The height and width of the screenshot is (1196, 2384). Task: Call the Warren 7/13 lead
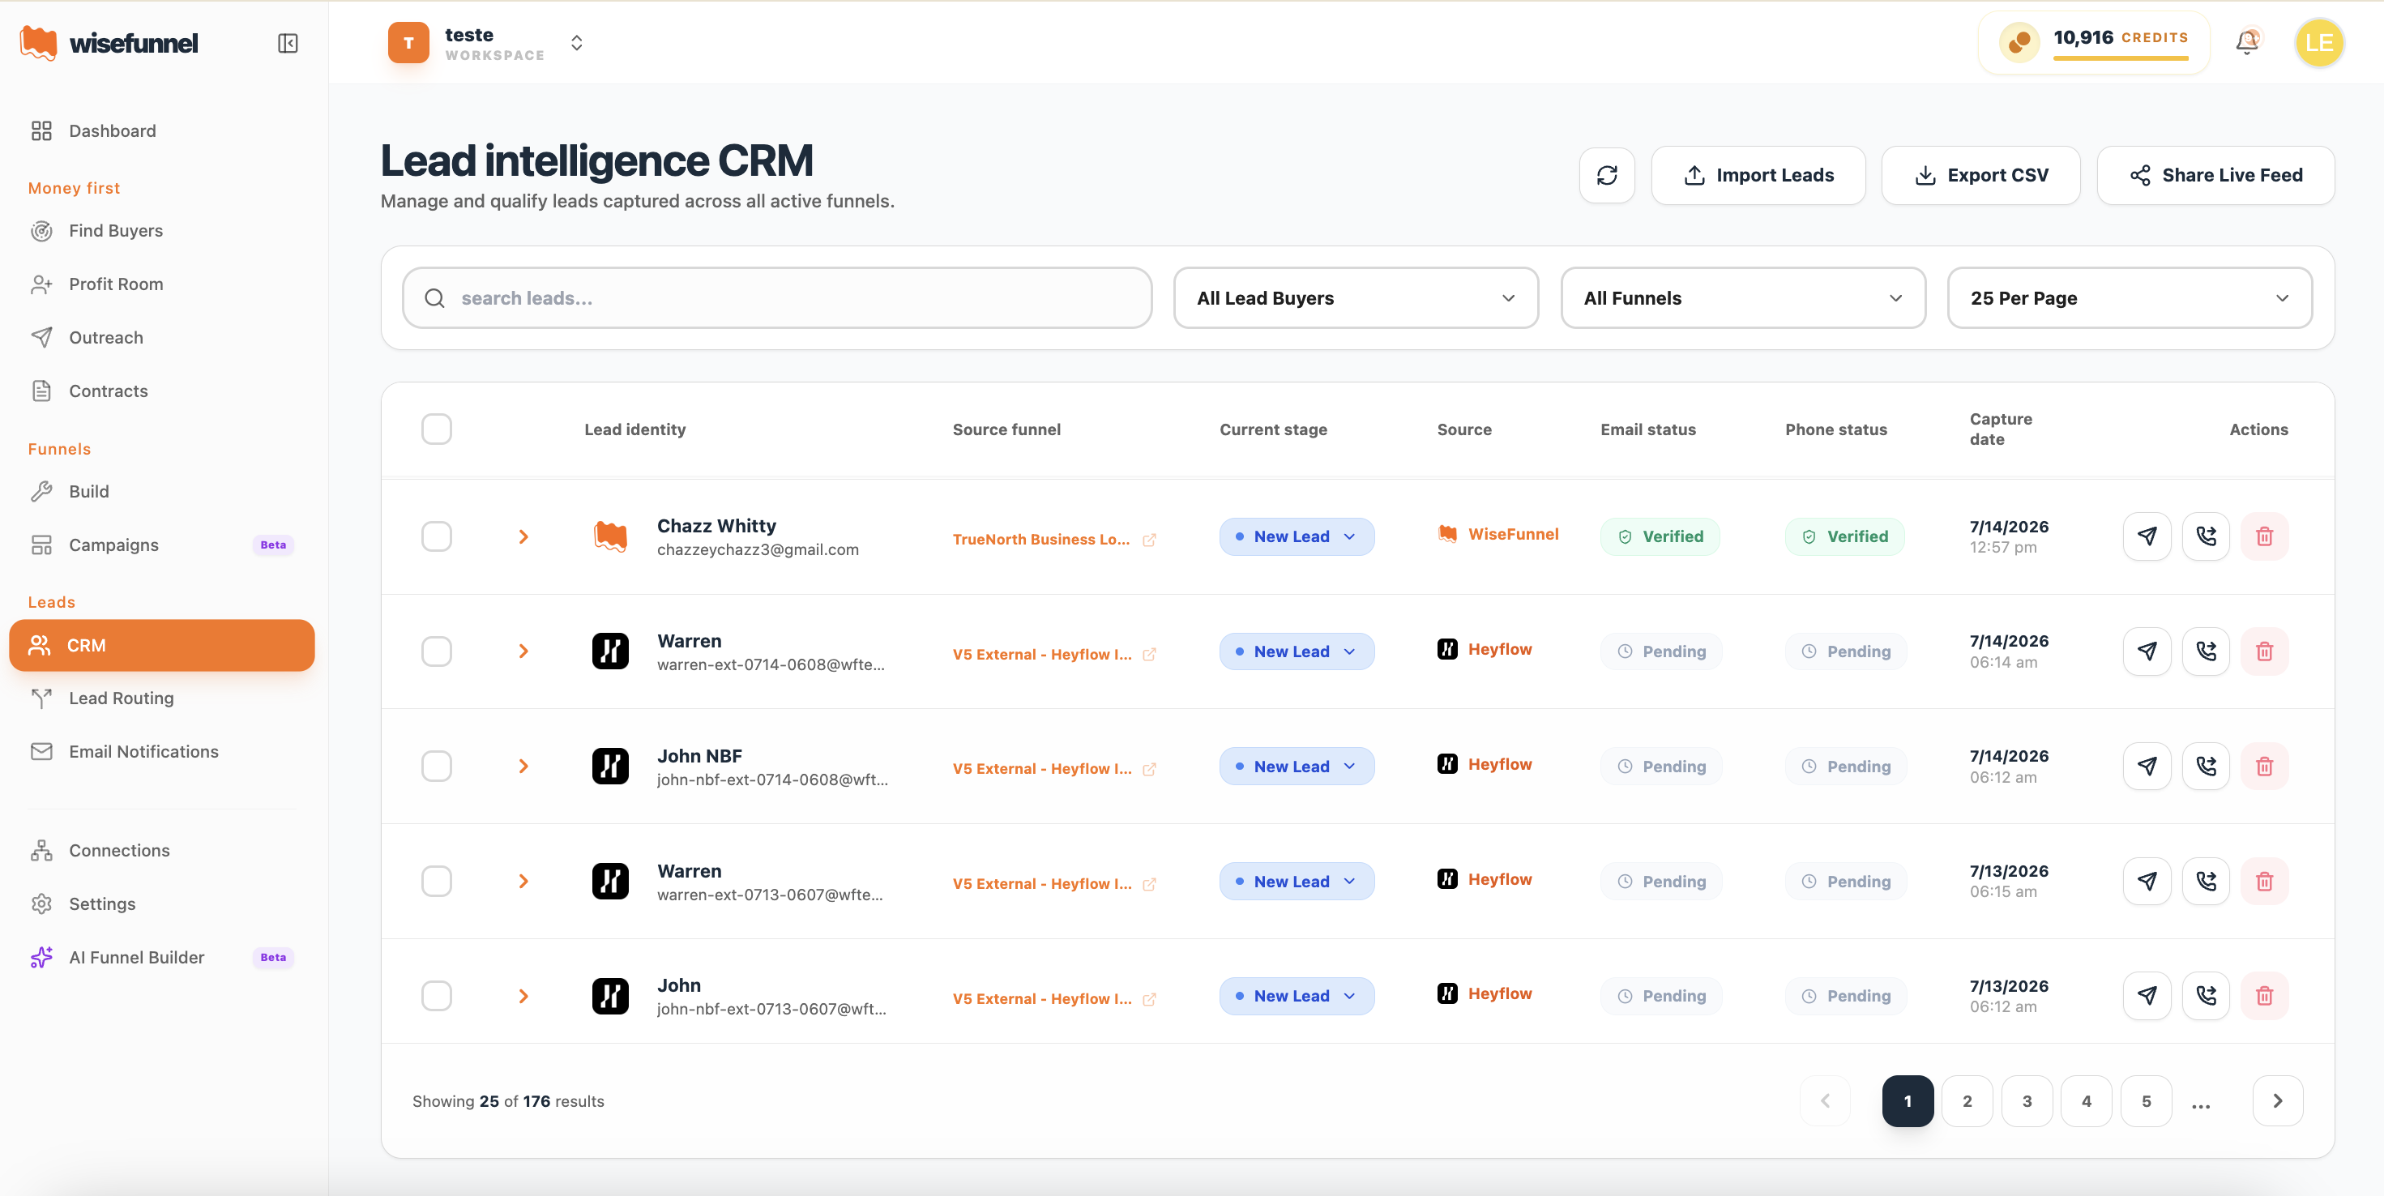click(x=2207, y=882)
